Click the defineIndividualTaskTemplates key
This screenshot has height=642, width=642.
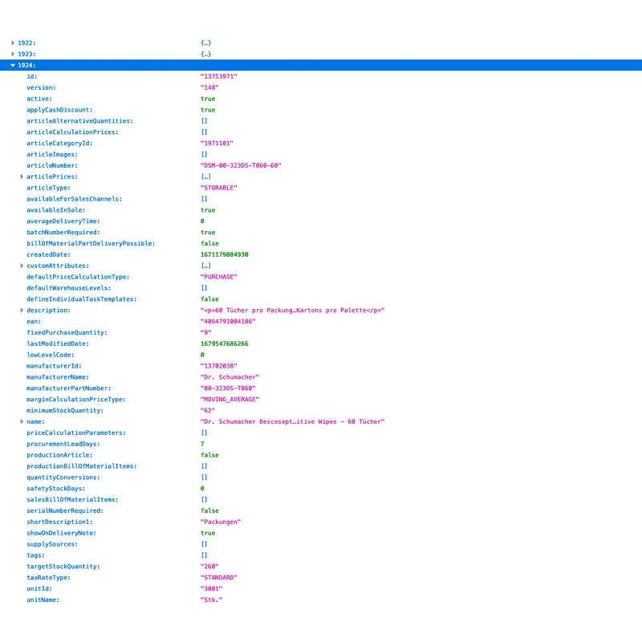pyautogui.click(x=82, y=299)
